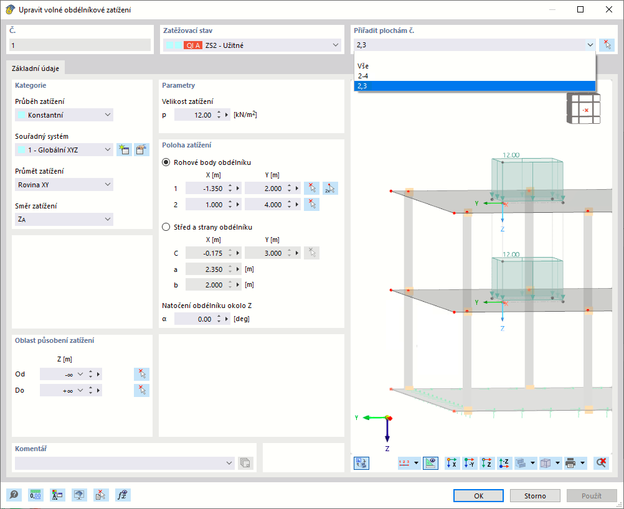Click the monitor render settings icon
The image size is (624, 509).
[79, 495]
